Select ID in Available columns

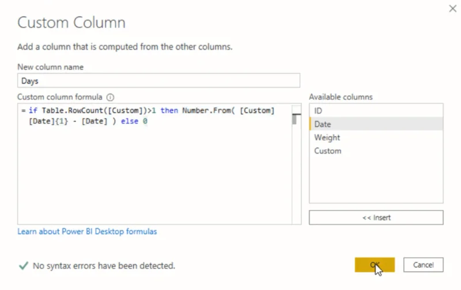[376, 111]
